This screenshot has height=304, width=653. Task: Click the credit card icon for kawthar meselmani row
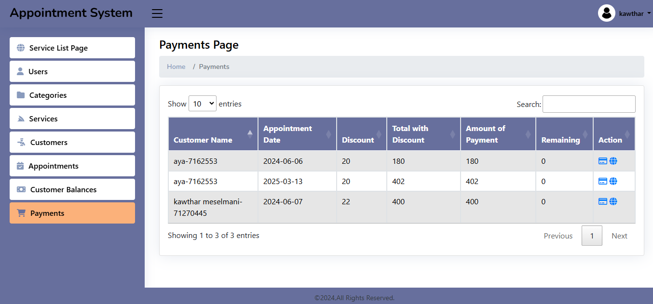(x=602, y=201)
